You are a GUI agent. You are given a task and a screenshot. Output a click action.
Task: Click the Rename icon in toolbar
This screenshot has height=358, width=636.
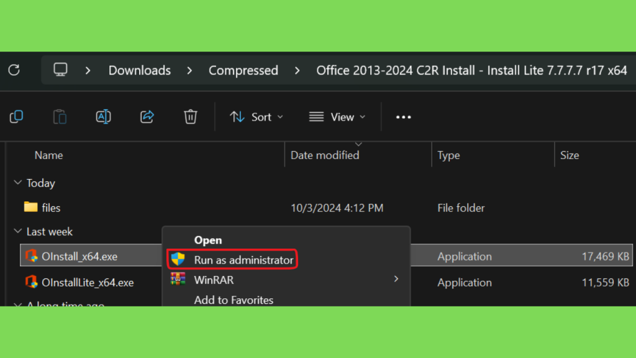[103, 116]
